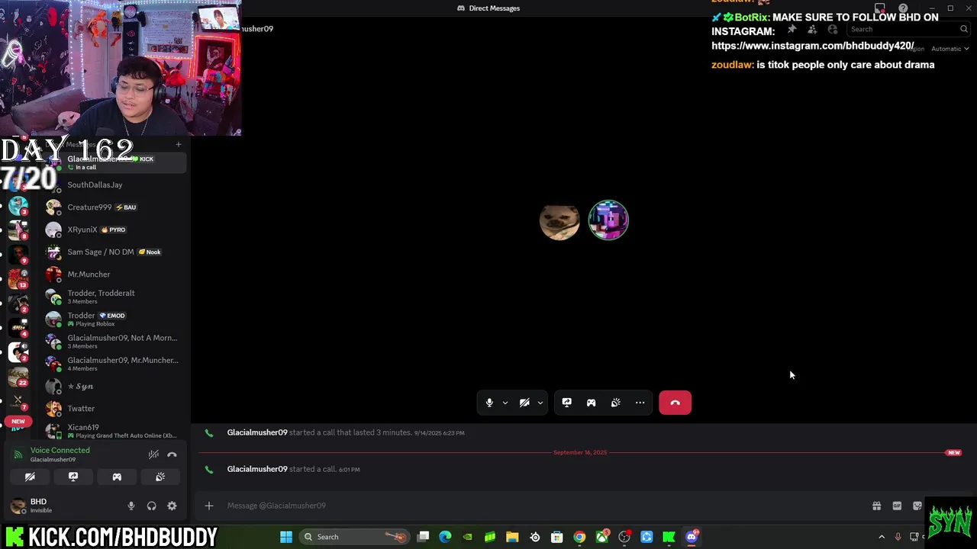Click the tray microphone indicator

tap(898, 537)
